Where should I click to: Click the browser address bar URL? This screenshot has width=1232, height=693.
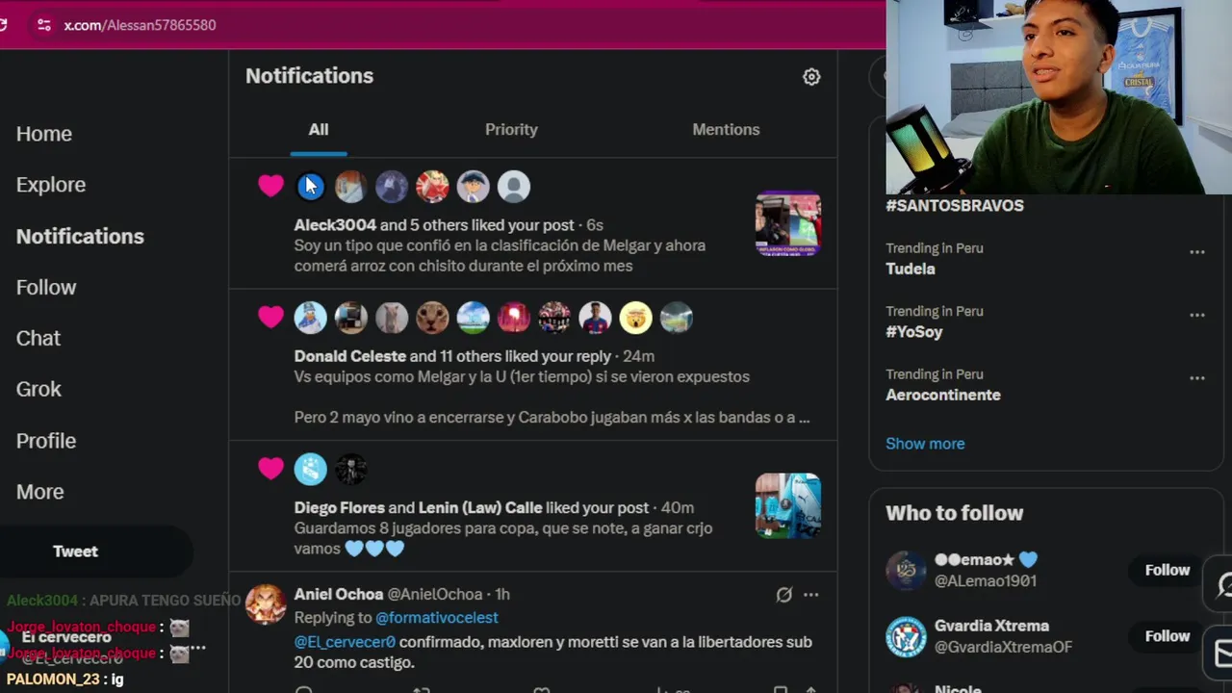point(140,25)
